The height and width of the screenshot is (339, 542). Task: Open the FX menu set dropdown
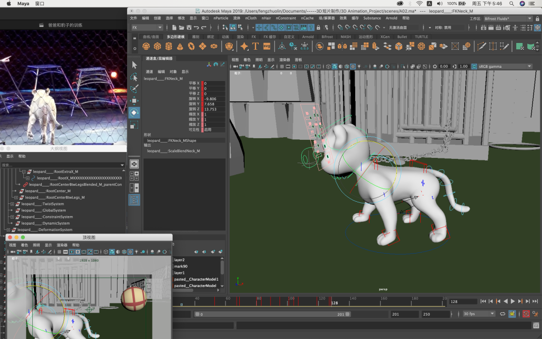147,28
